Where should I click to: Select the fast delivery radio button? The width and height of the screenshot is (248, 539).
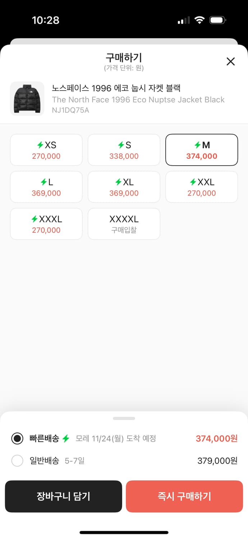[x=17, y=438]
